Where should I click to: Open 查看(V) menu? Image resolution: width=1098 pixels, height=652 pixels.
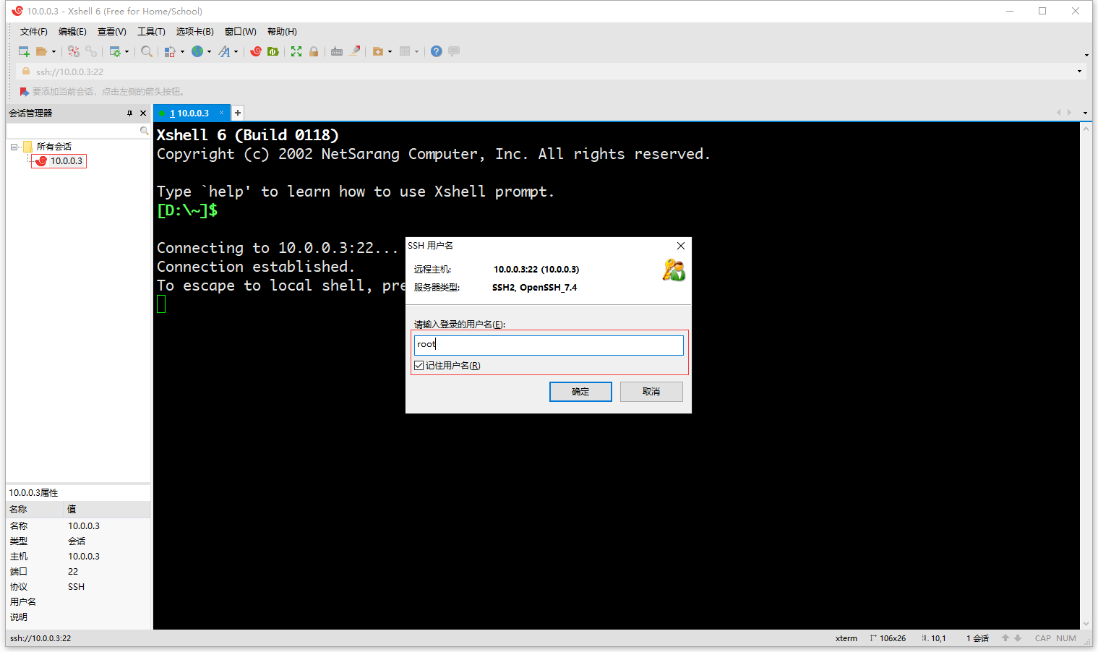pos(112,32)
